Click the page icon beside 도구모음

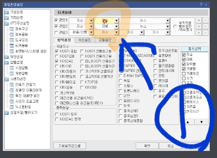pos(12,40)
